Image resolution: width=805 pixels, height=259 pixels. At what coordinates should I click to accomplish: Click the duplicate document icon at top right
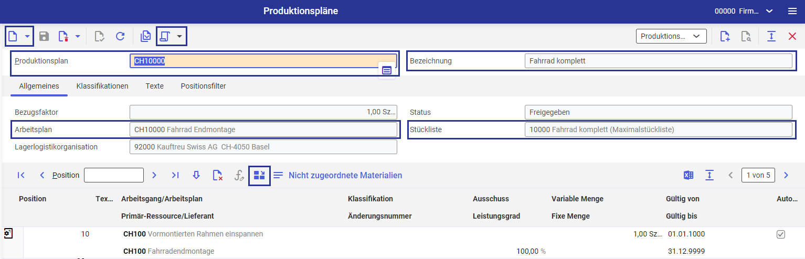[x=725, y=36]
